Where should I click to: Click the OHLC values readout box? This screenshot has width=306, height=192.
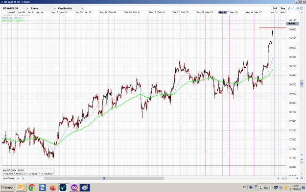point(28,174)
